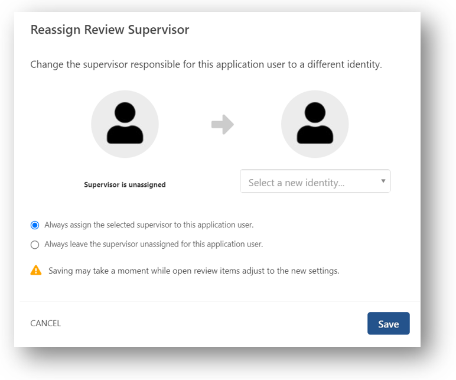The height and width of the screenshot is (380, 456).
Task: Click the 'Supervisor is unassigned' label
Action: 125,184
